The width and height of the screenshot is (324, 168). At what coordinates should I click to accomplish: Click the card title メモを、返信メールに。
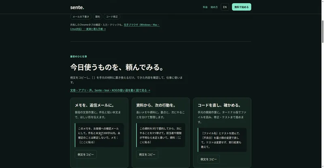95,105
